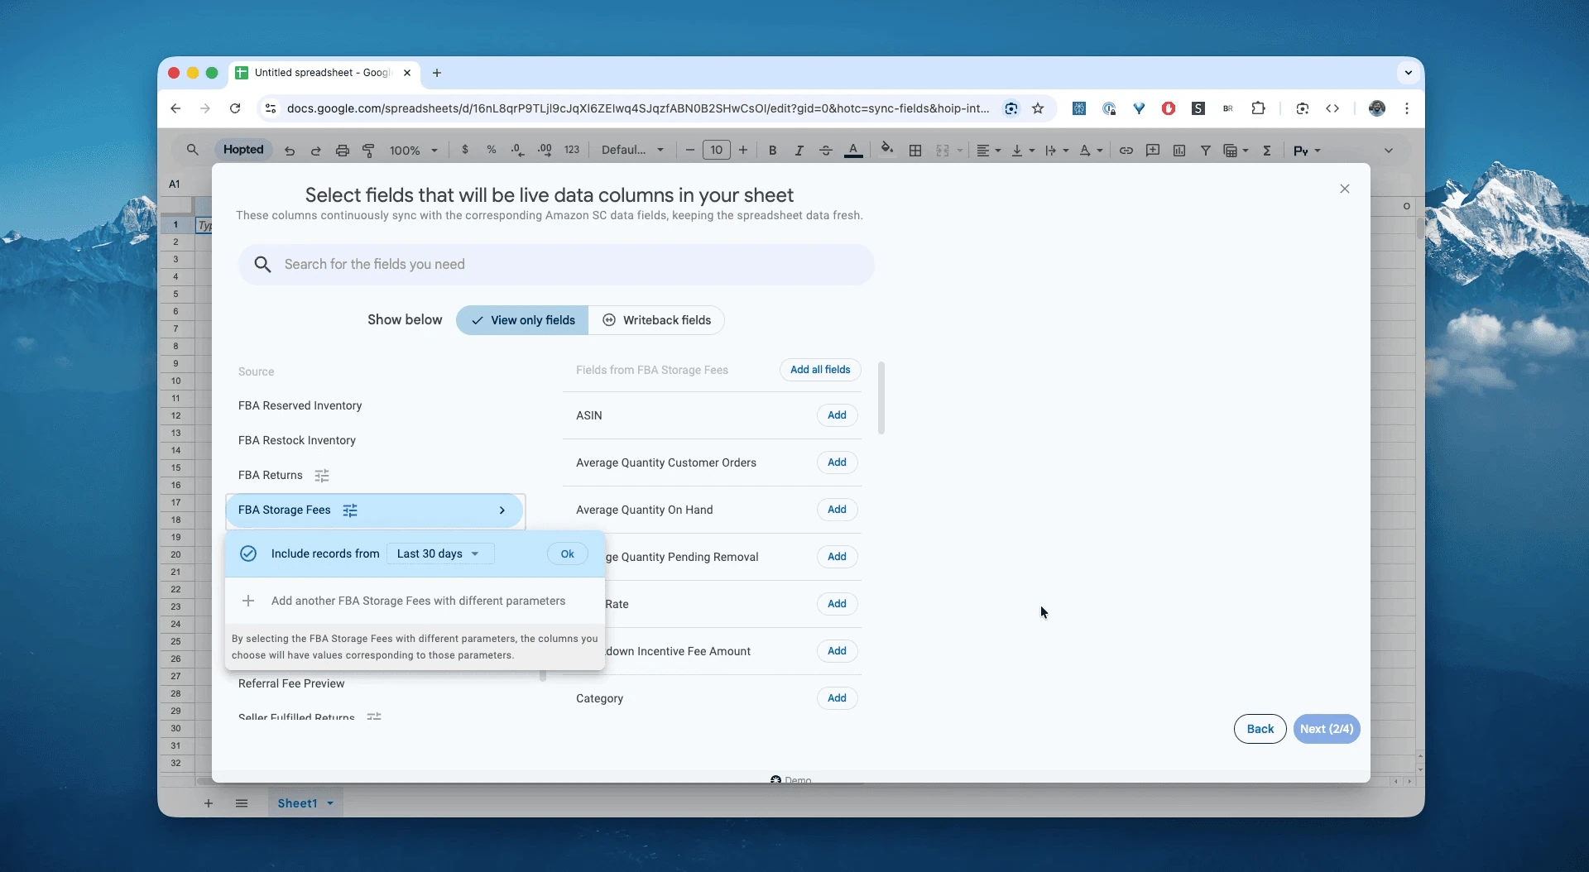This screenshot has width=1589, height=872.
Task: Increase font size with plus
Action: (743, 150)
